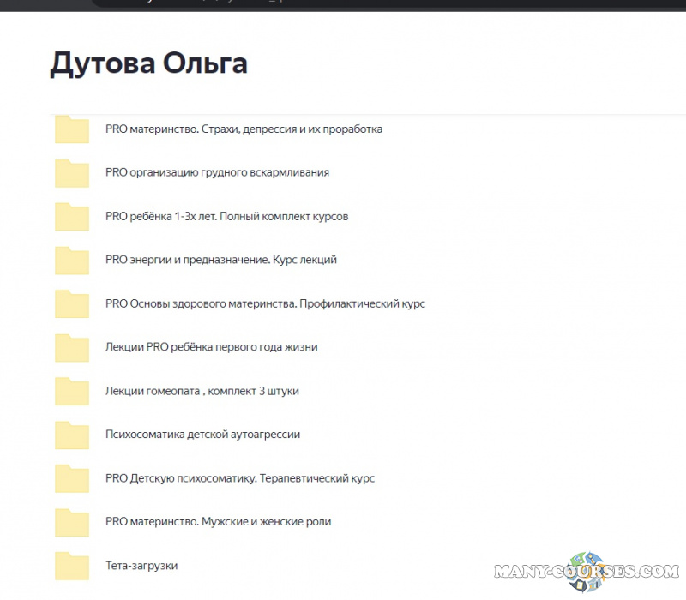Open PRO энергии и предназначение. Курс лекций name

coord(220,260)
